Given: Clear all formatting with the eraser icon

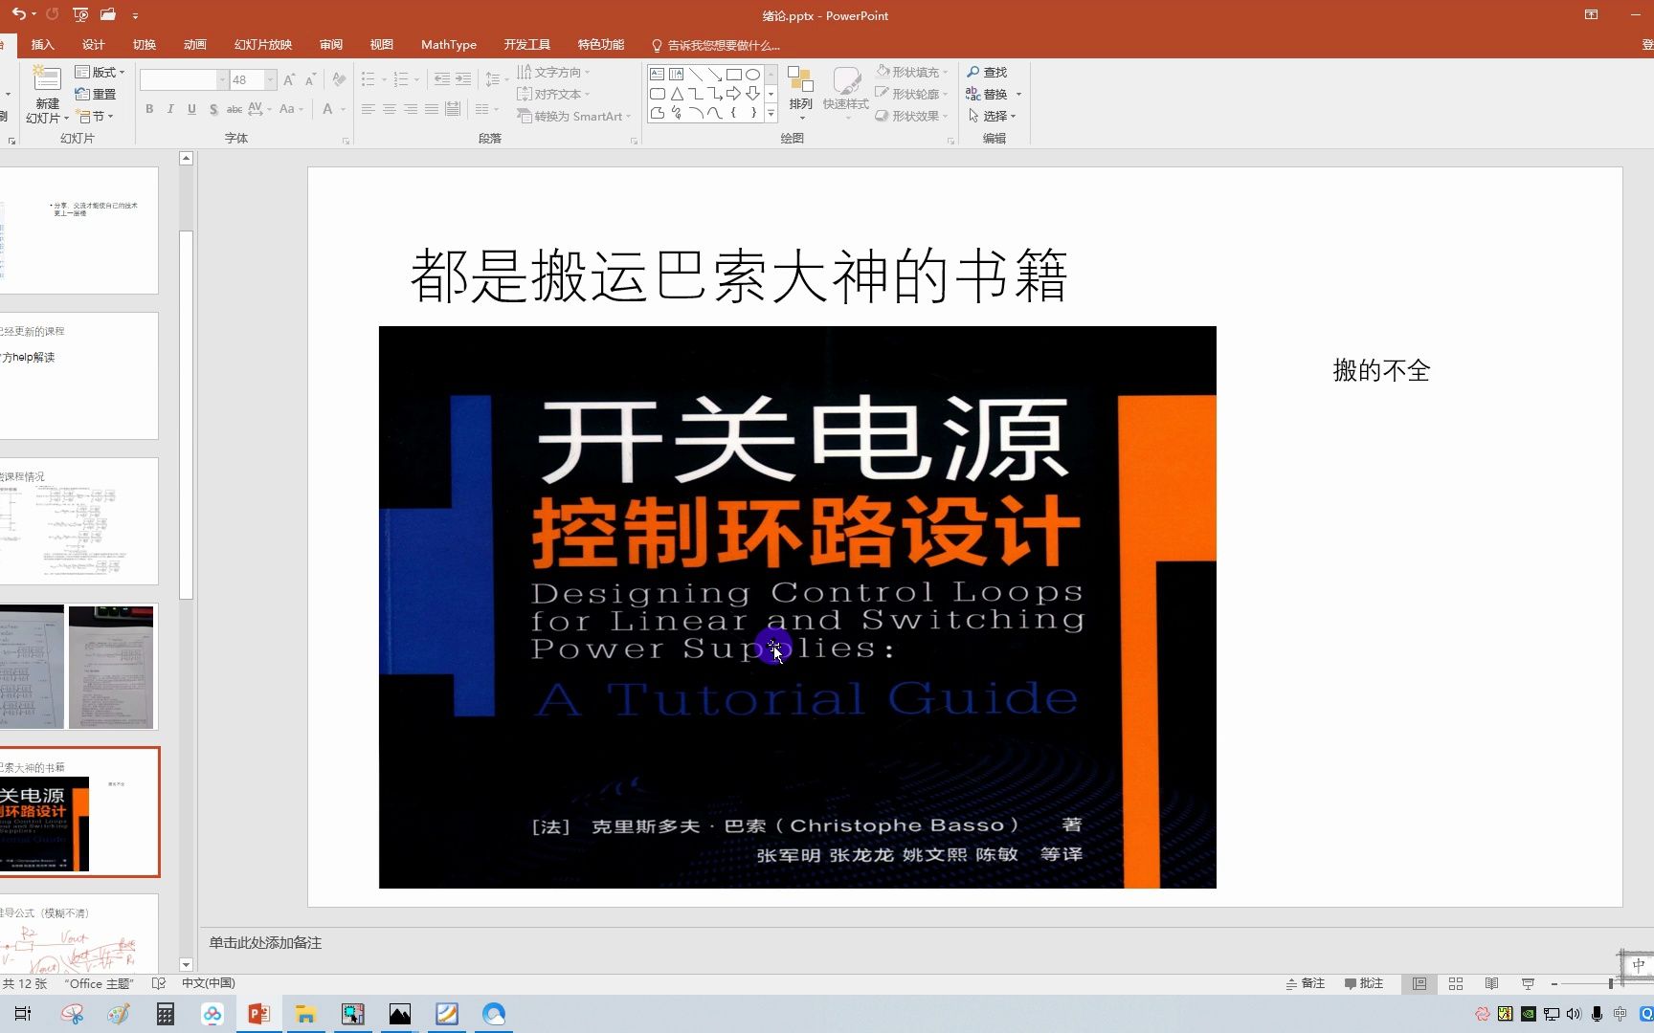Looking at the screenshot, I should click(x=339, y=80).
